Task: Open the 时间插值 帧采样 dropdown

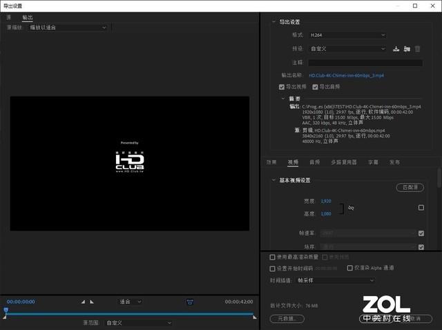Action: 336,280
